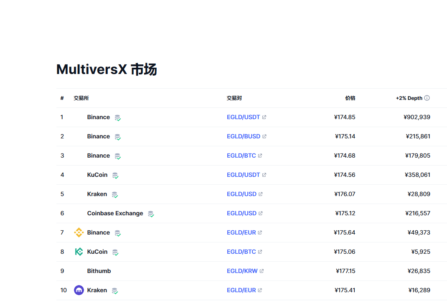Select the Coinbase Exchange name
The image size is (447, 301).
point(115,213)
